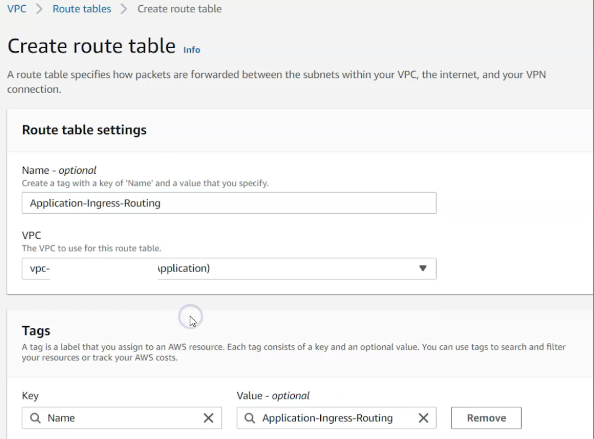Screen dimensions: 594x439
Task: Focus the route table Name text field
Action: (229, 203)
